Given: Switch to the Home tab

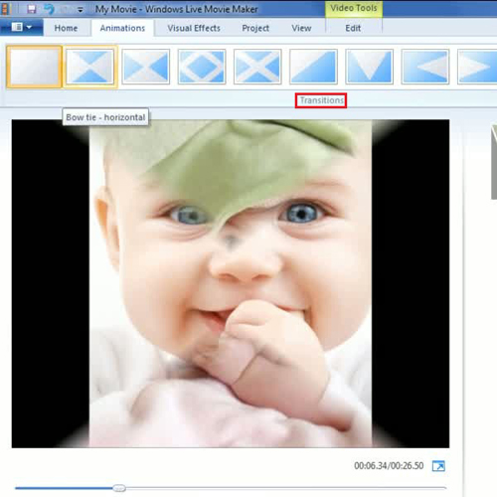Looking at the screenshot, I should (66, 28).
